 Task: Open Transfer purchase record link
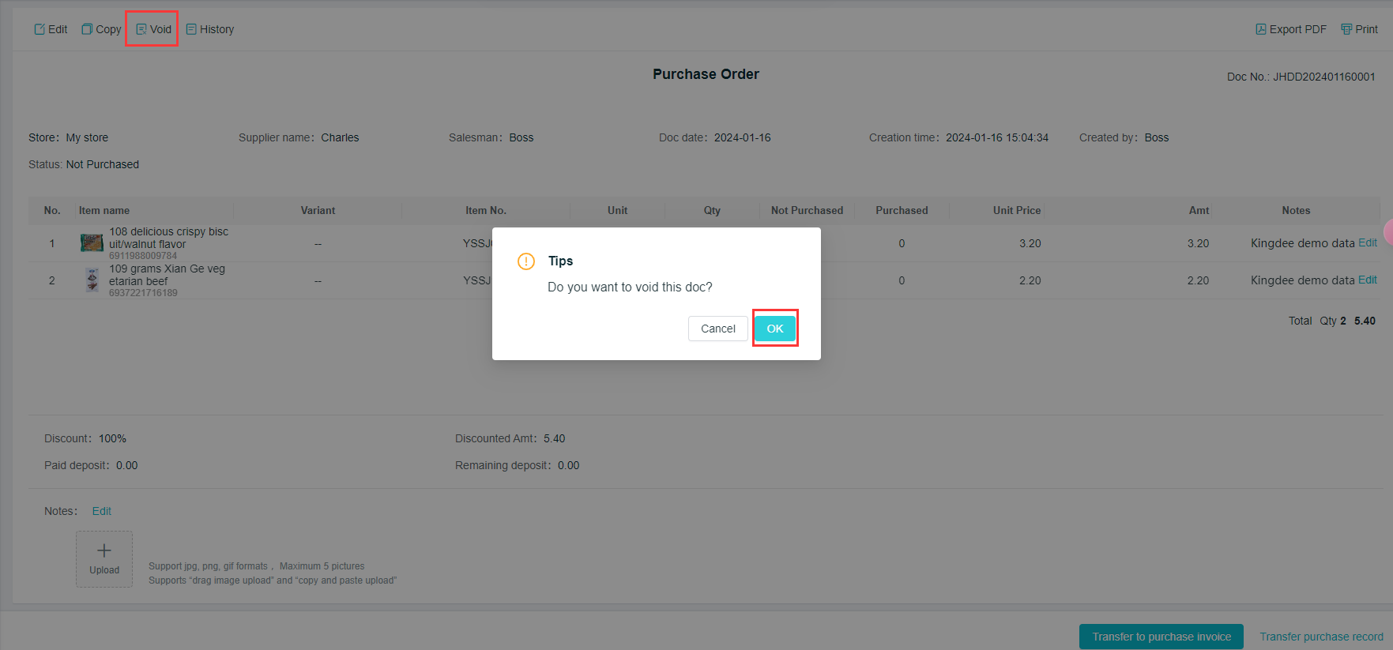pyautogui.click(x=1321, y=637)
